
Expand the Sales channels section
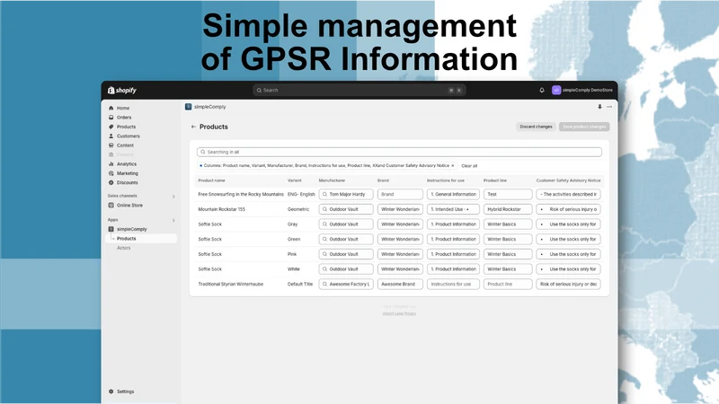pos(173,197)
